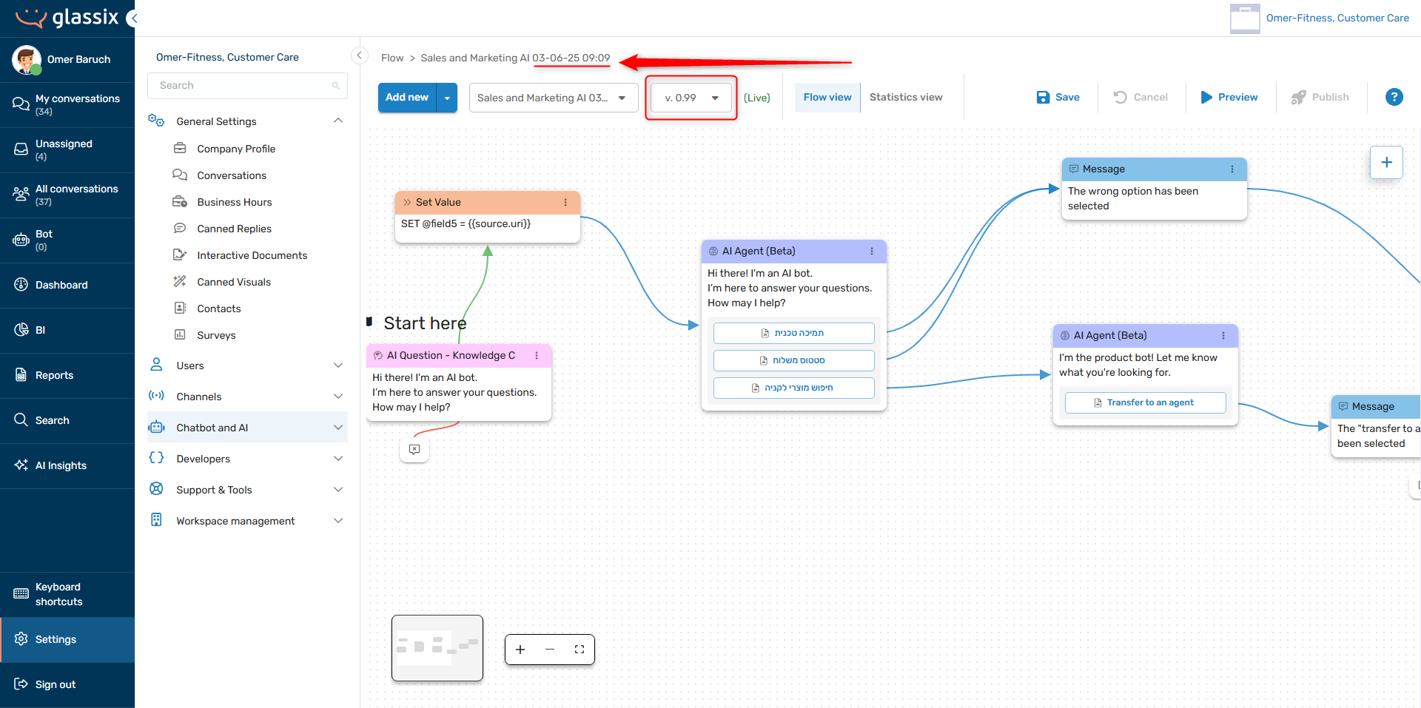Image resolution: width=1421 pixels, height=708 pixels.
Task: Collapse the settings side panel arrow
Action: pos(359,55)
